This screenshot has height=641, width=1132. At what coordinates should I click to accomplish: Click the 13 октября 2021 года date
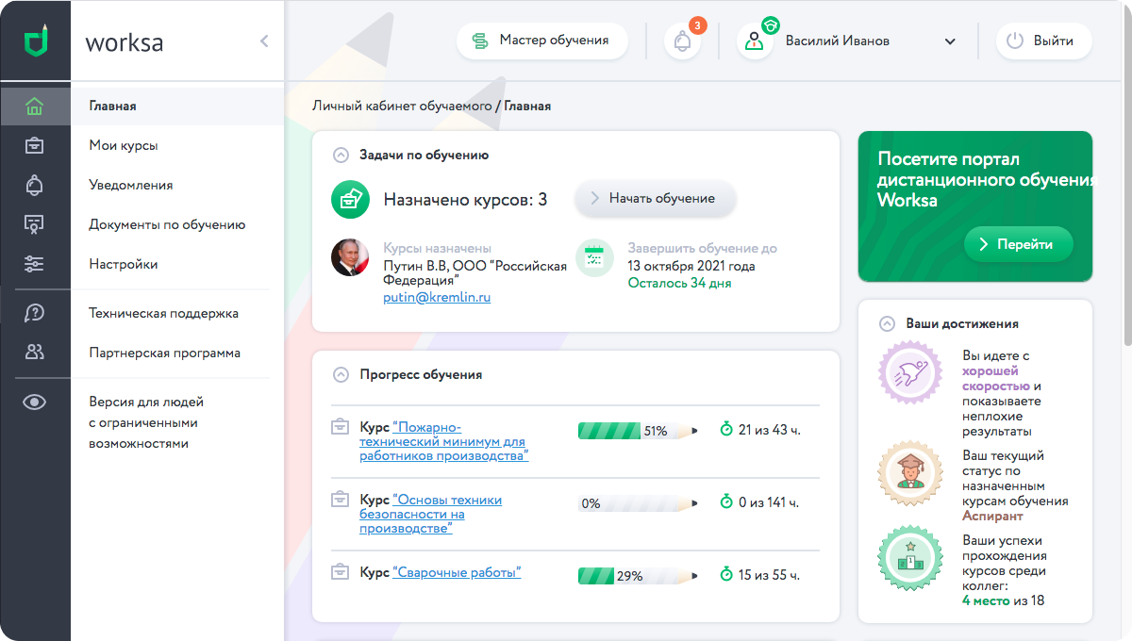point(691,266)
